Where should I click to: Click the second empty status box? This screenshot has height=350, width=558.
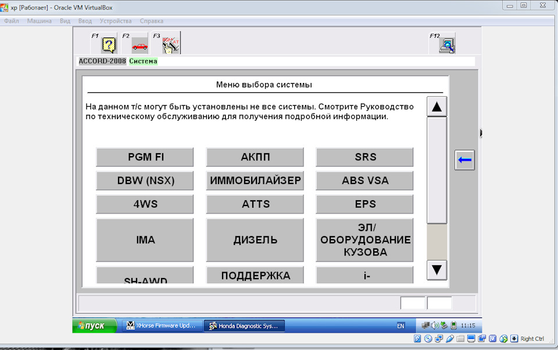[x=439, y=303]
